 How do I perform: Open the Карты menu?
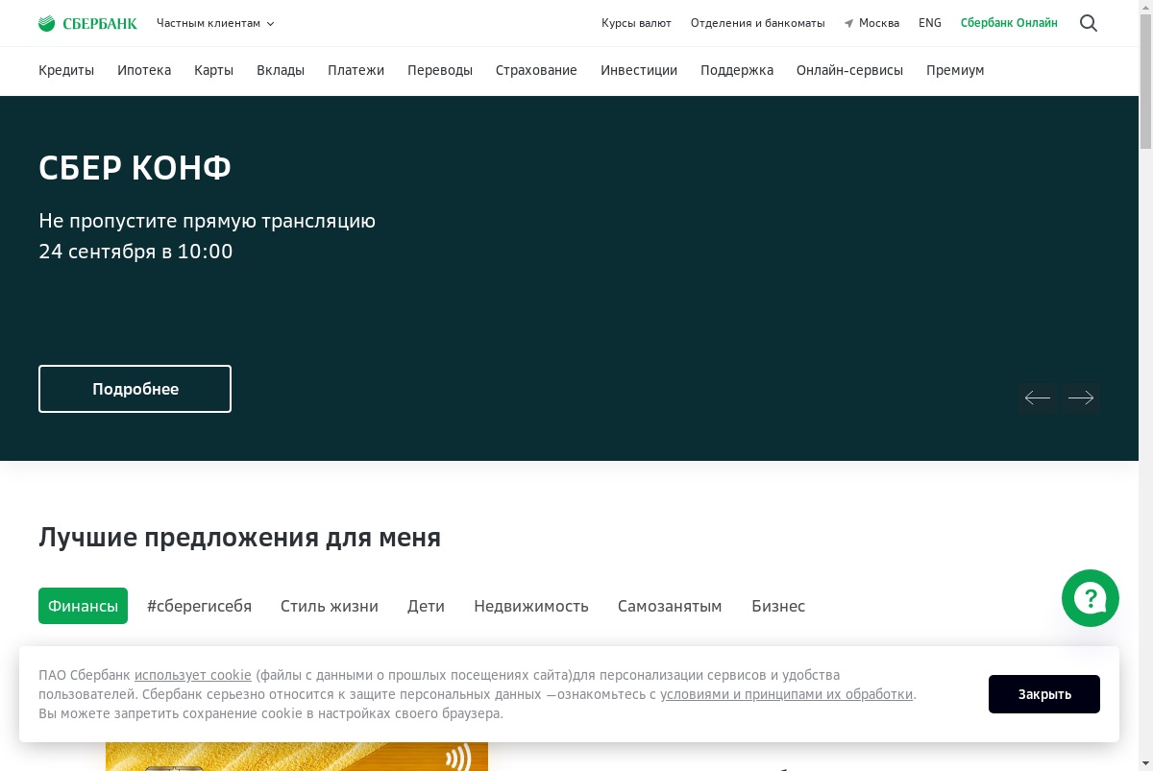213,70
